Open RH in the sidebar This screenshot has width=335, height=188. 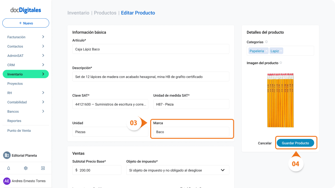tap(10, 93)
